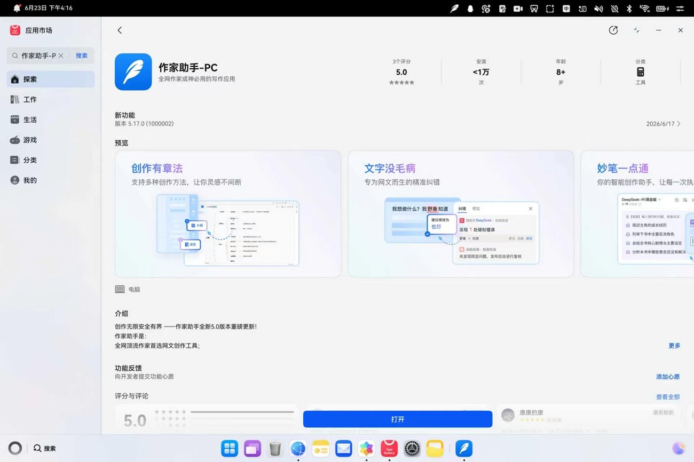Screen dimensions: 694x462
Task: Click the Wi-Fi tray icon
Action: (645, 9)
